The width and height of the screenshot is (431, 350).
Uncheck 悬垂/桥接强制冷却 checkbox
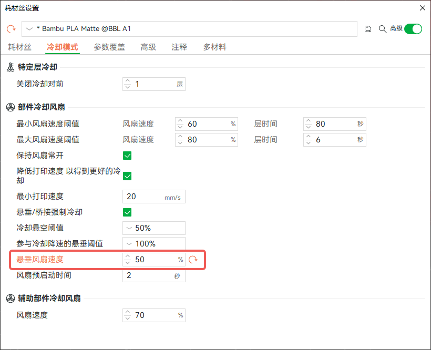pos(127,212)
